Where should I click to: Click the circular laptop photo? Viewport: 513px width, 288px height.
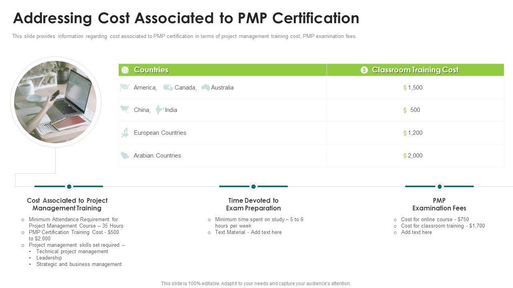pyautogui.click(x=55, y=102)
